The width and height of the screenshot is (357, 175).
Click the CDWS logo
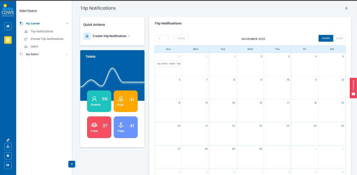[8, 10]
